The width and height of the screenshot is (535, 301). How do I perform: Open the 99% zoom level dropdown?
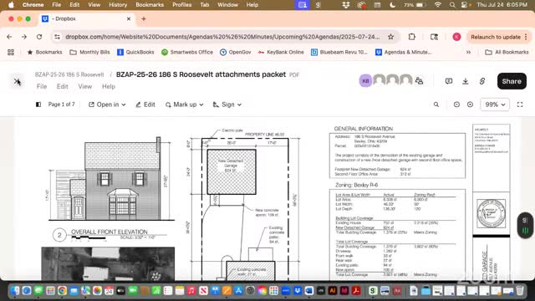(x=495, y=105)
